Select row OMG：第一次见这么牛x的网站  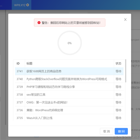[x=69, y=102]
